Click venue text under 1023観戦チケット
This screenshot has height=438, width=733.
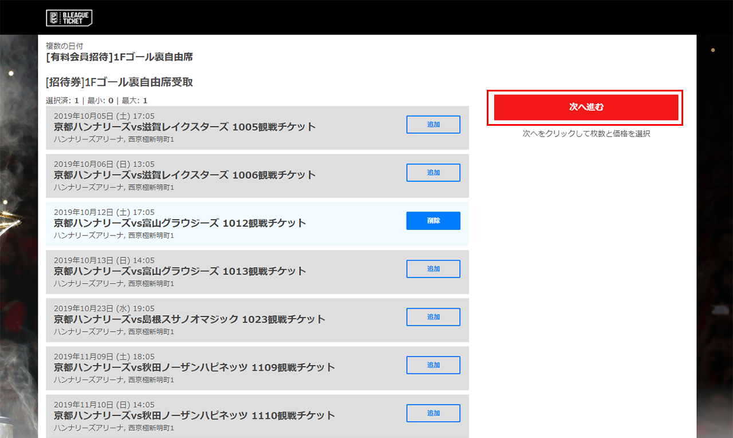point(114,331)
